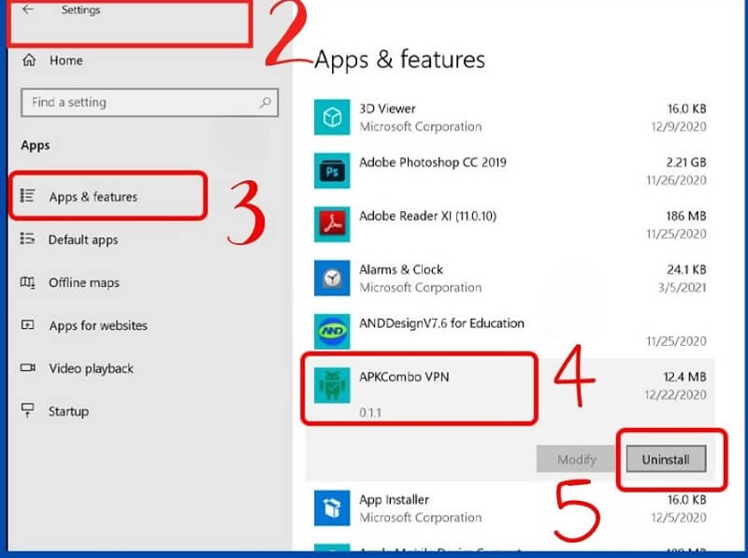
Task: Click the 3D Viewer app icon
Action: 332,118
